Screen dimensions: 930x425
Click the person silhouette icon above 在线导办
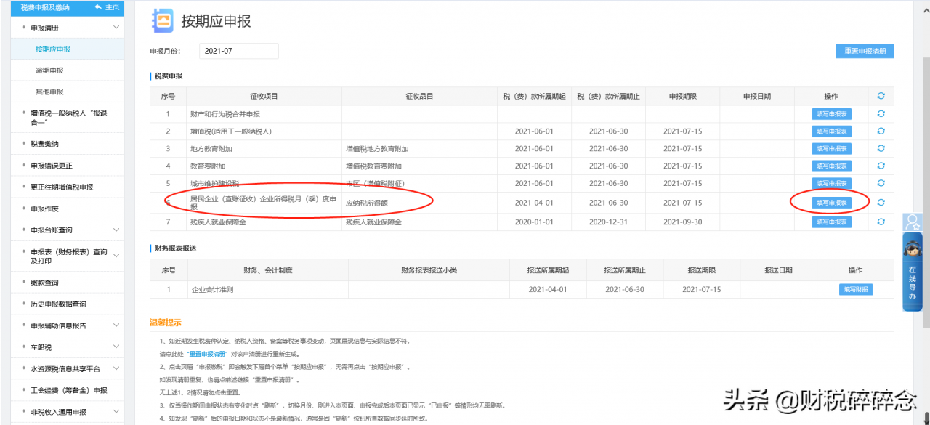pyautogui.click(x=912, y=220)
